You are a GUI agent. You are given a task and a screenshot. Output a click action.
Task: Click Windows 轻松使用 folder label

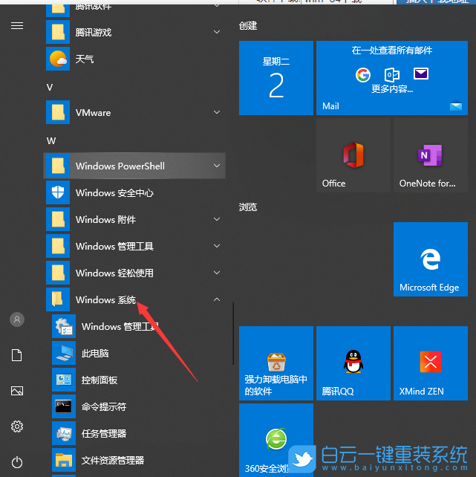click(114, 273)
